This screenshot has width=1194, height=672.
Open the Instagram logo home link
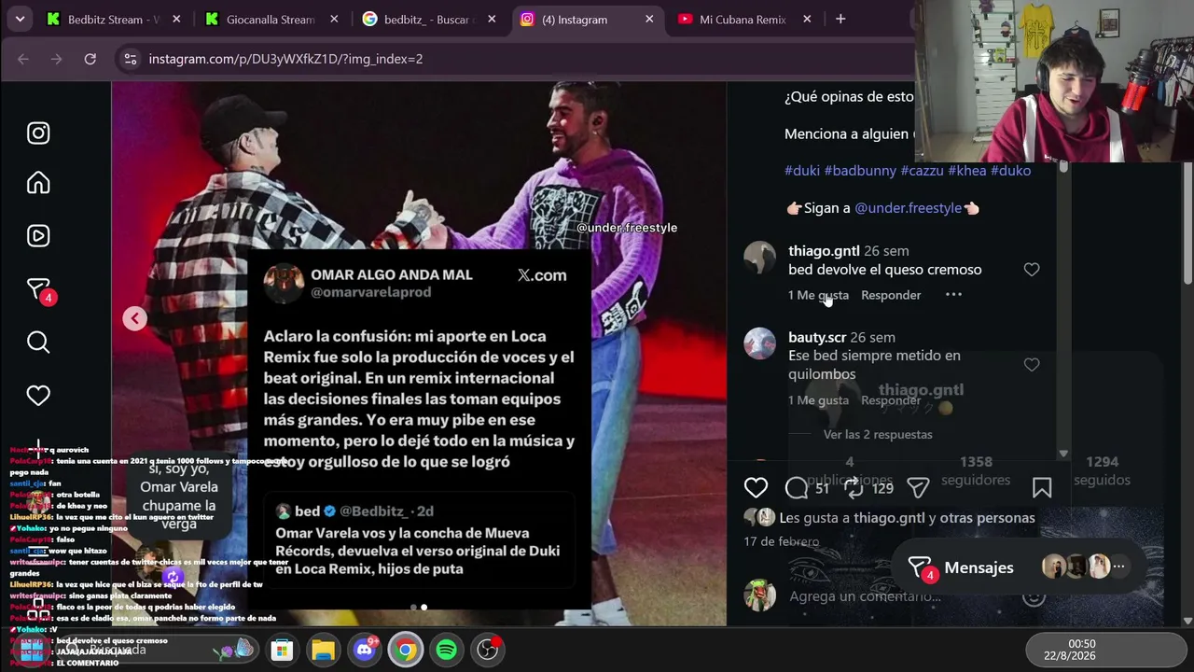coord(38,133)
